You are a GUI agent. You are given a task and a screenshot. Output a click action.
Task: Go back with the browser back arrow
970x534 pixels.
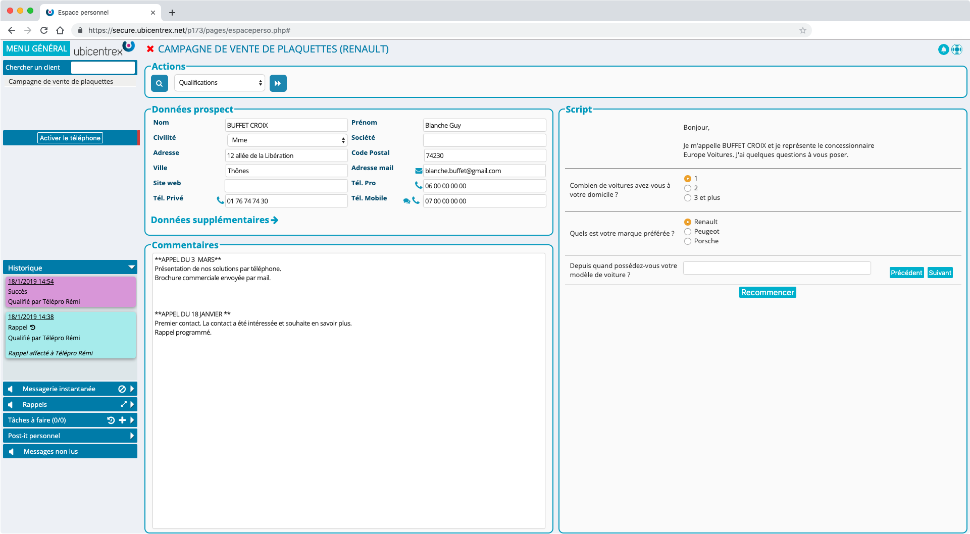click(12, 30)
